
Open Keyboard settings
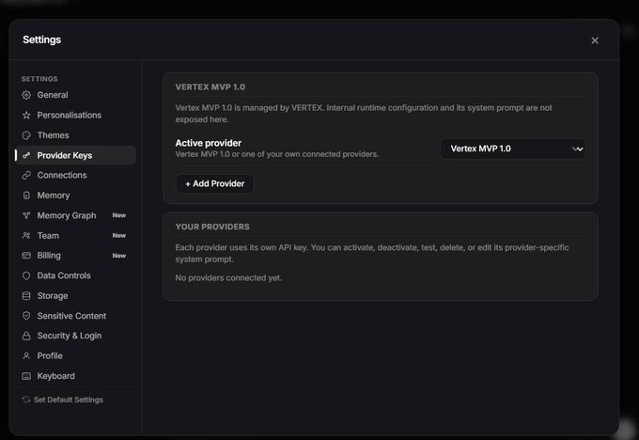(x=76, y=376)
